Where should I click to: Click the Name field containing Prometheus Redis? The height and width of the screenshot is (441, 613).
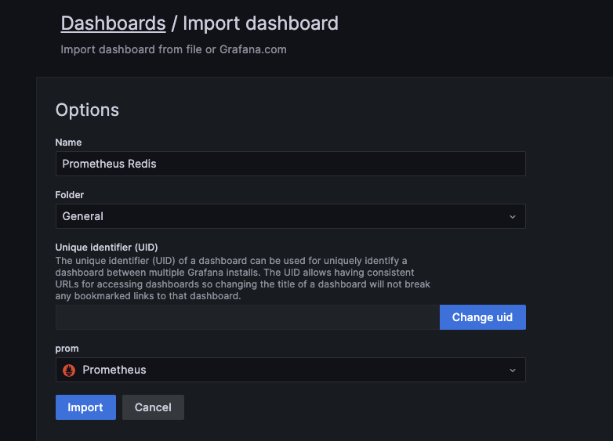[291, 164]
